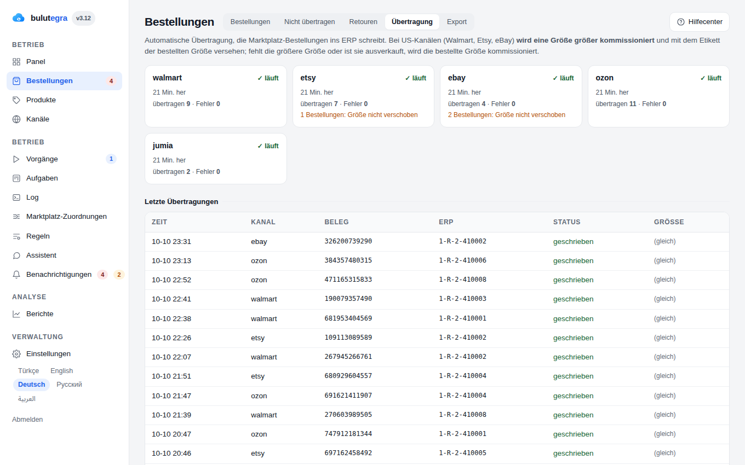Viewport: 745px width, 465px height.
Task: Click the Produkte tag icon
Action: pos(16,100)
